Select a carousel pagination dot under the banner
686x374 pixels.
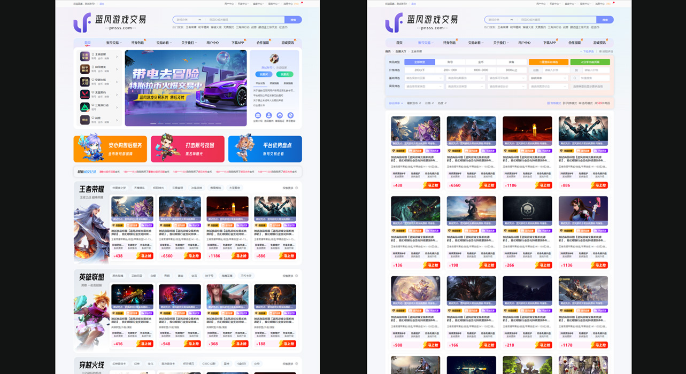tap(153, 124)
